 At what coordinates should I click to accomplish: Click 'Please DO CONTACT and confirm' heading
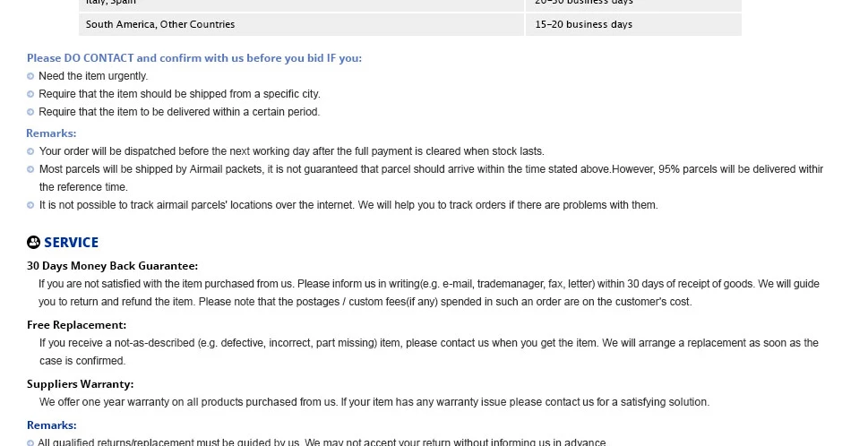[194, 58]
